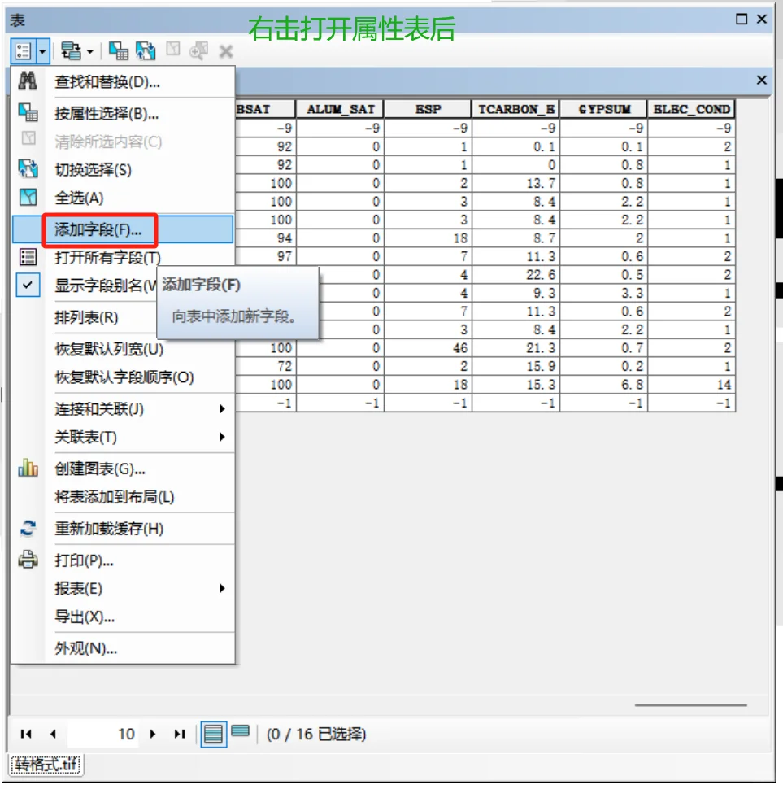
Task: Click the previous record arrow
Action: pos(53,734)
